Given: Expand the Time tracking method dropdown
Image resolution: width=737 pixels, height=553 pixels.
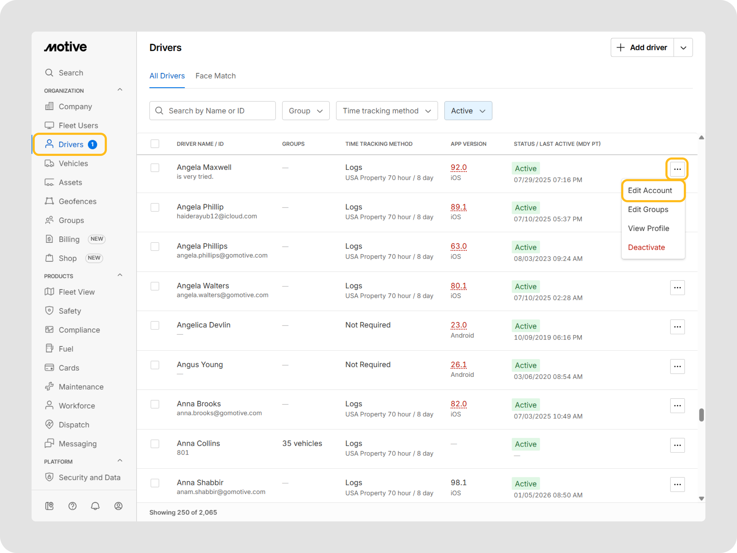Looking at the screenshot, I should tap(386, 111).
